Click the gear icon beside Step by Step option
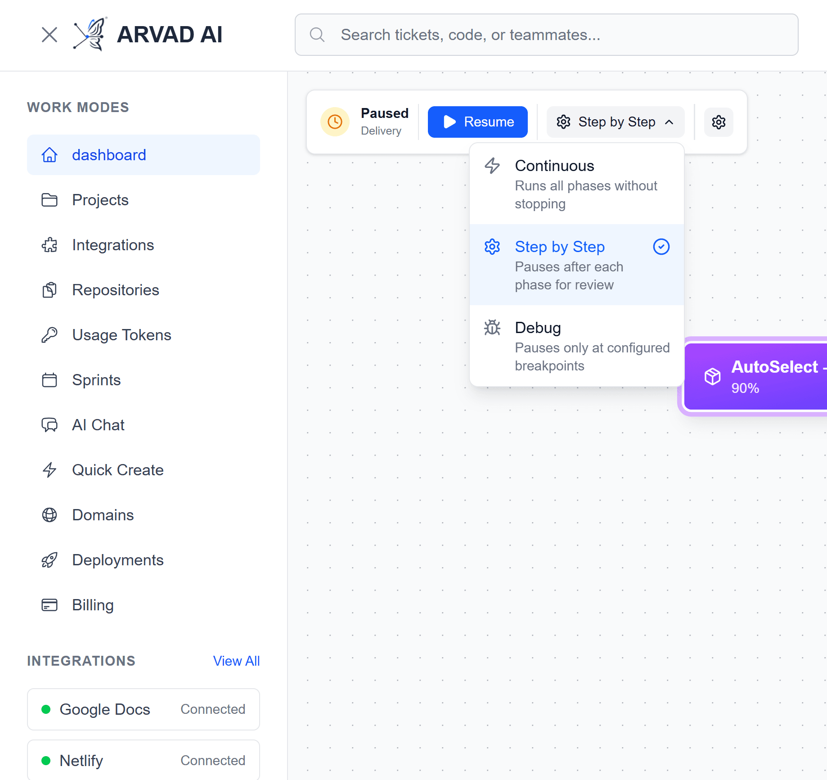 492,247
